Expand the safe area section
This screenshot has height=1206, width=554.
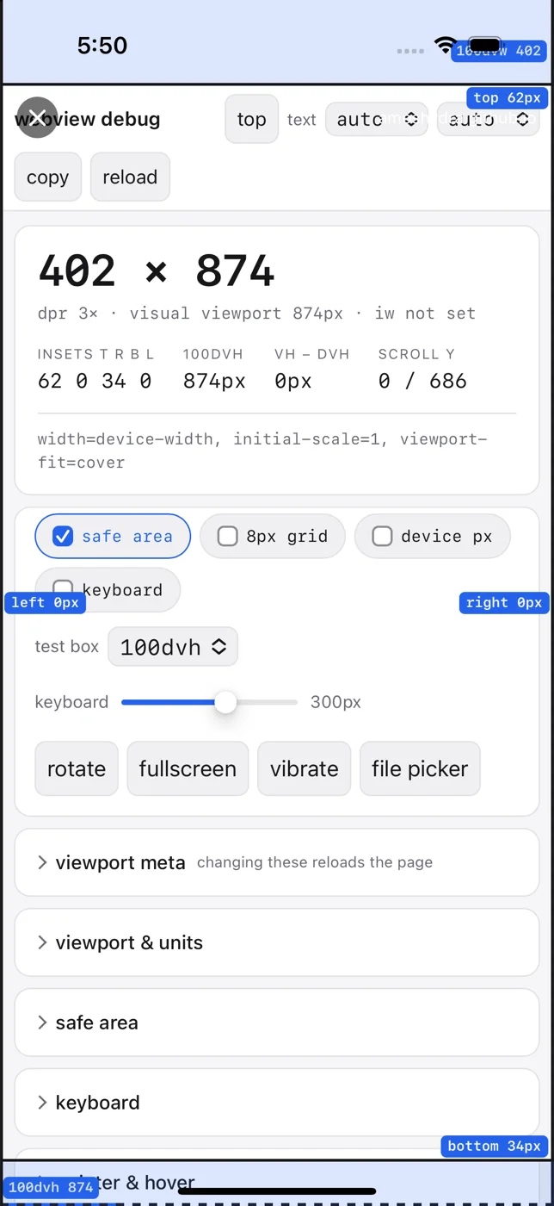tap(277, 1023)
